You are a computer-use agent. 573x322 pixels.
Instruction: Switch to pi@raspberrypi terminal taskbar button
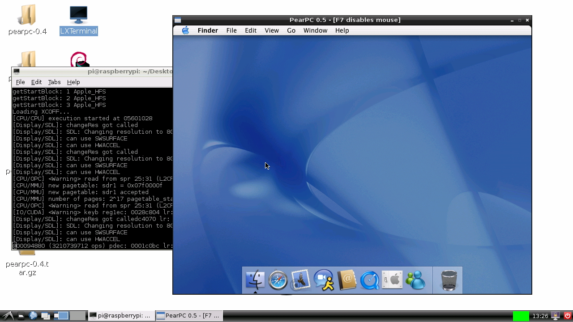[x=121, y=316]
